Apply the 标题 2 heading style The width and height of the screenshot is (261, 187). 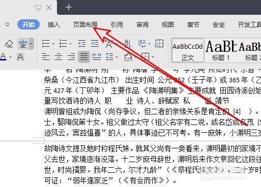click(249, 50)
